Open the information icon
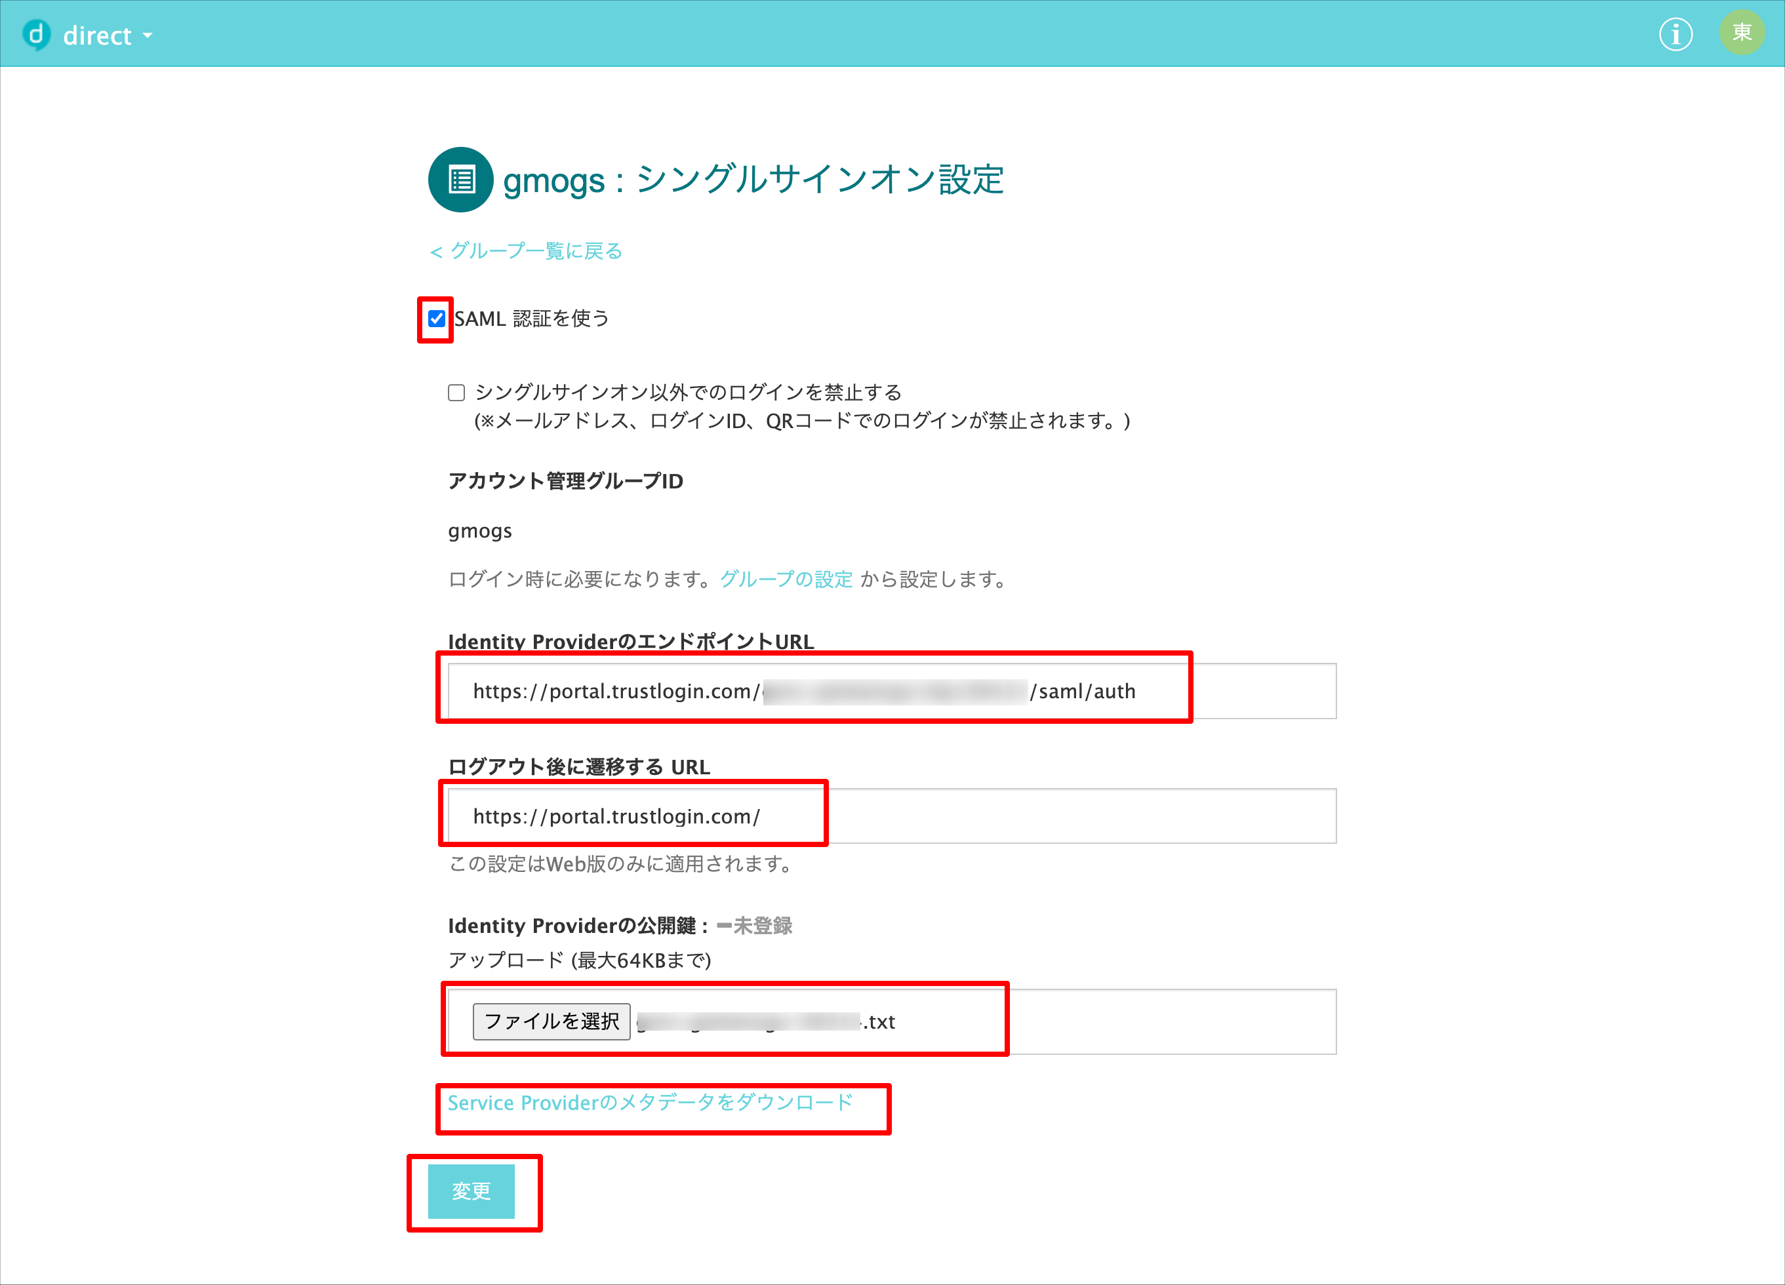This screenshot has height=1285, width=1785. 1675,35
